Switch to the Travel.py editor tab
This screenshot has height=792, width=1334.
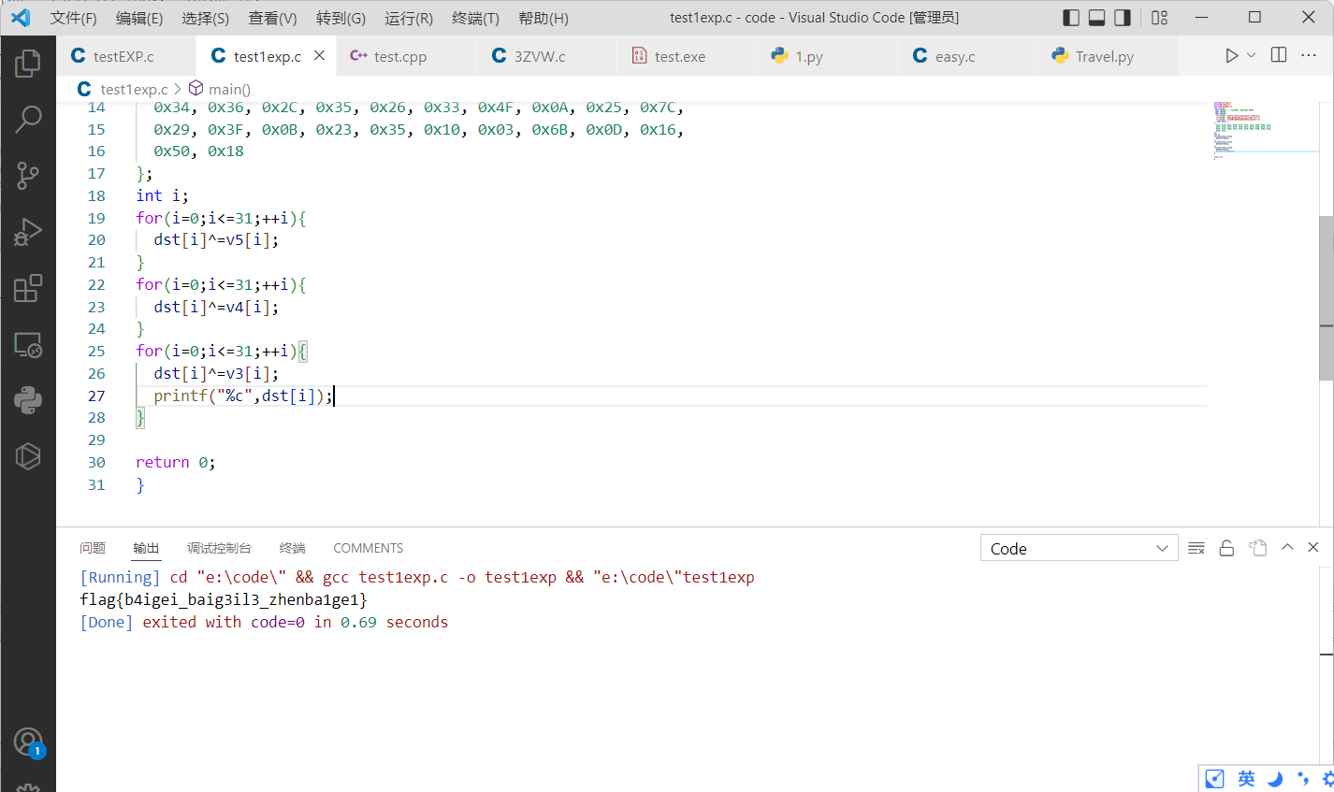click(x=1108, y=56)
